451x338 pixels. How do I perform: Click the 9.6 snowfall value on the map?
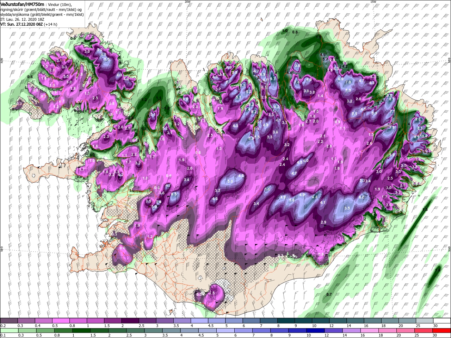[418, 120]
